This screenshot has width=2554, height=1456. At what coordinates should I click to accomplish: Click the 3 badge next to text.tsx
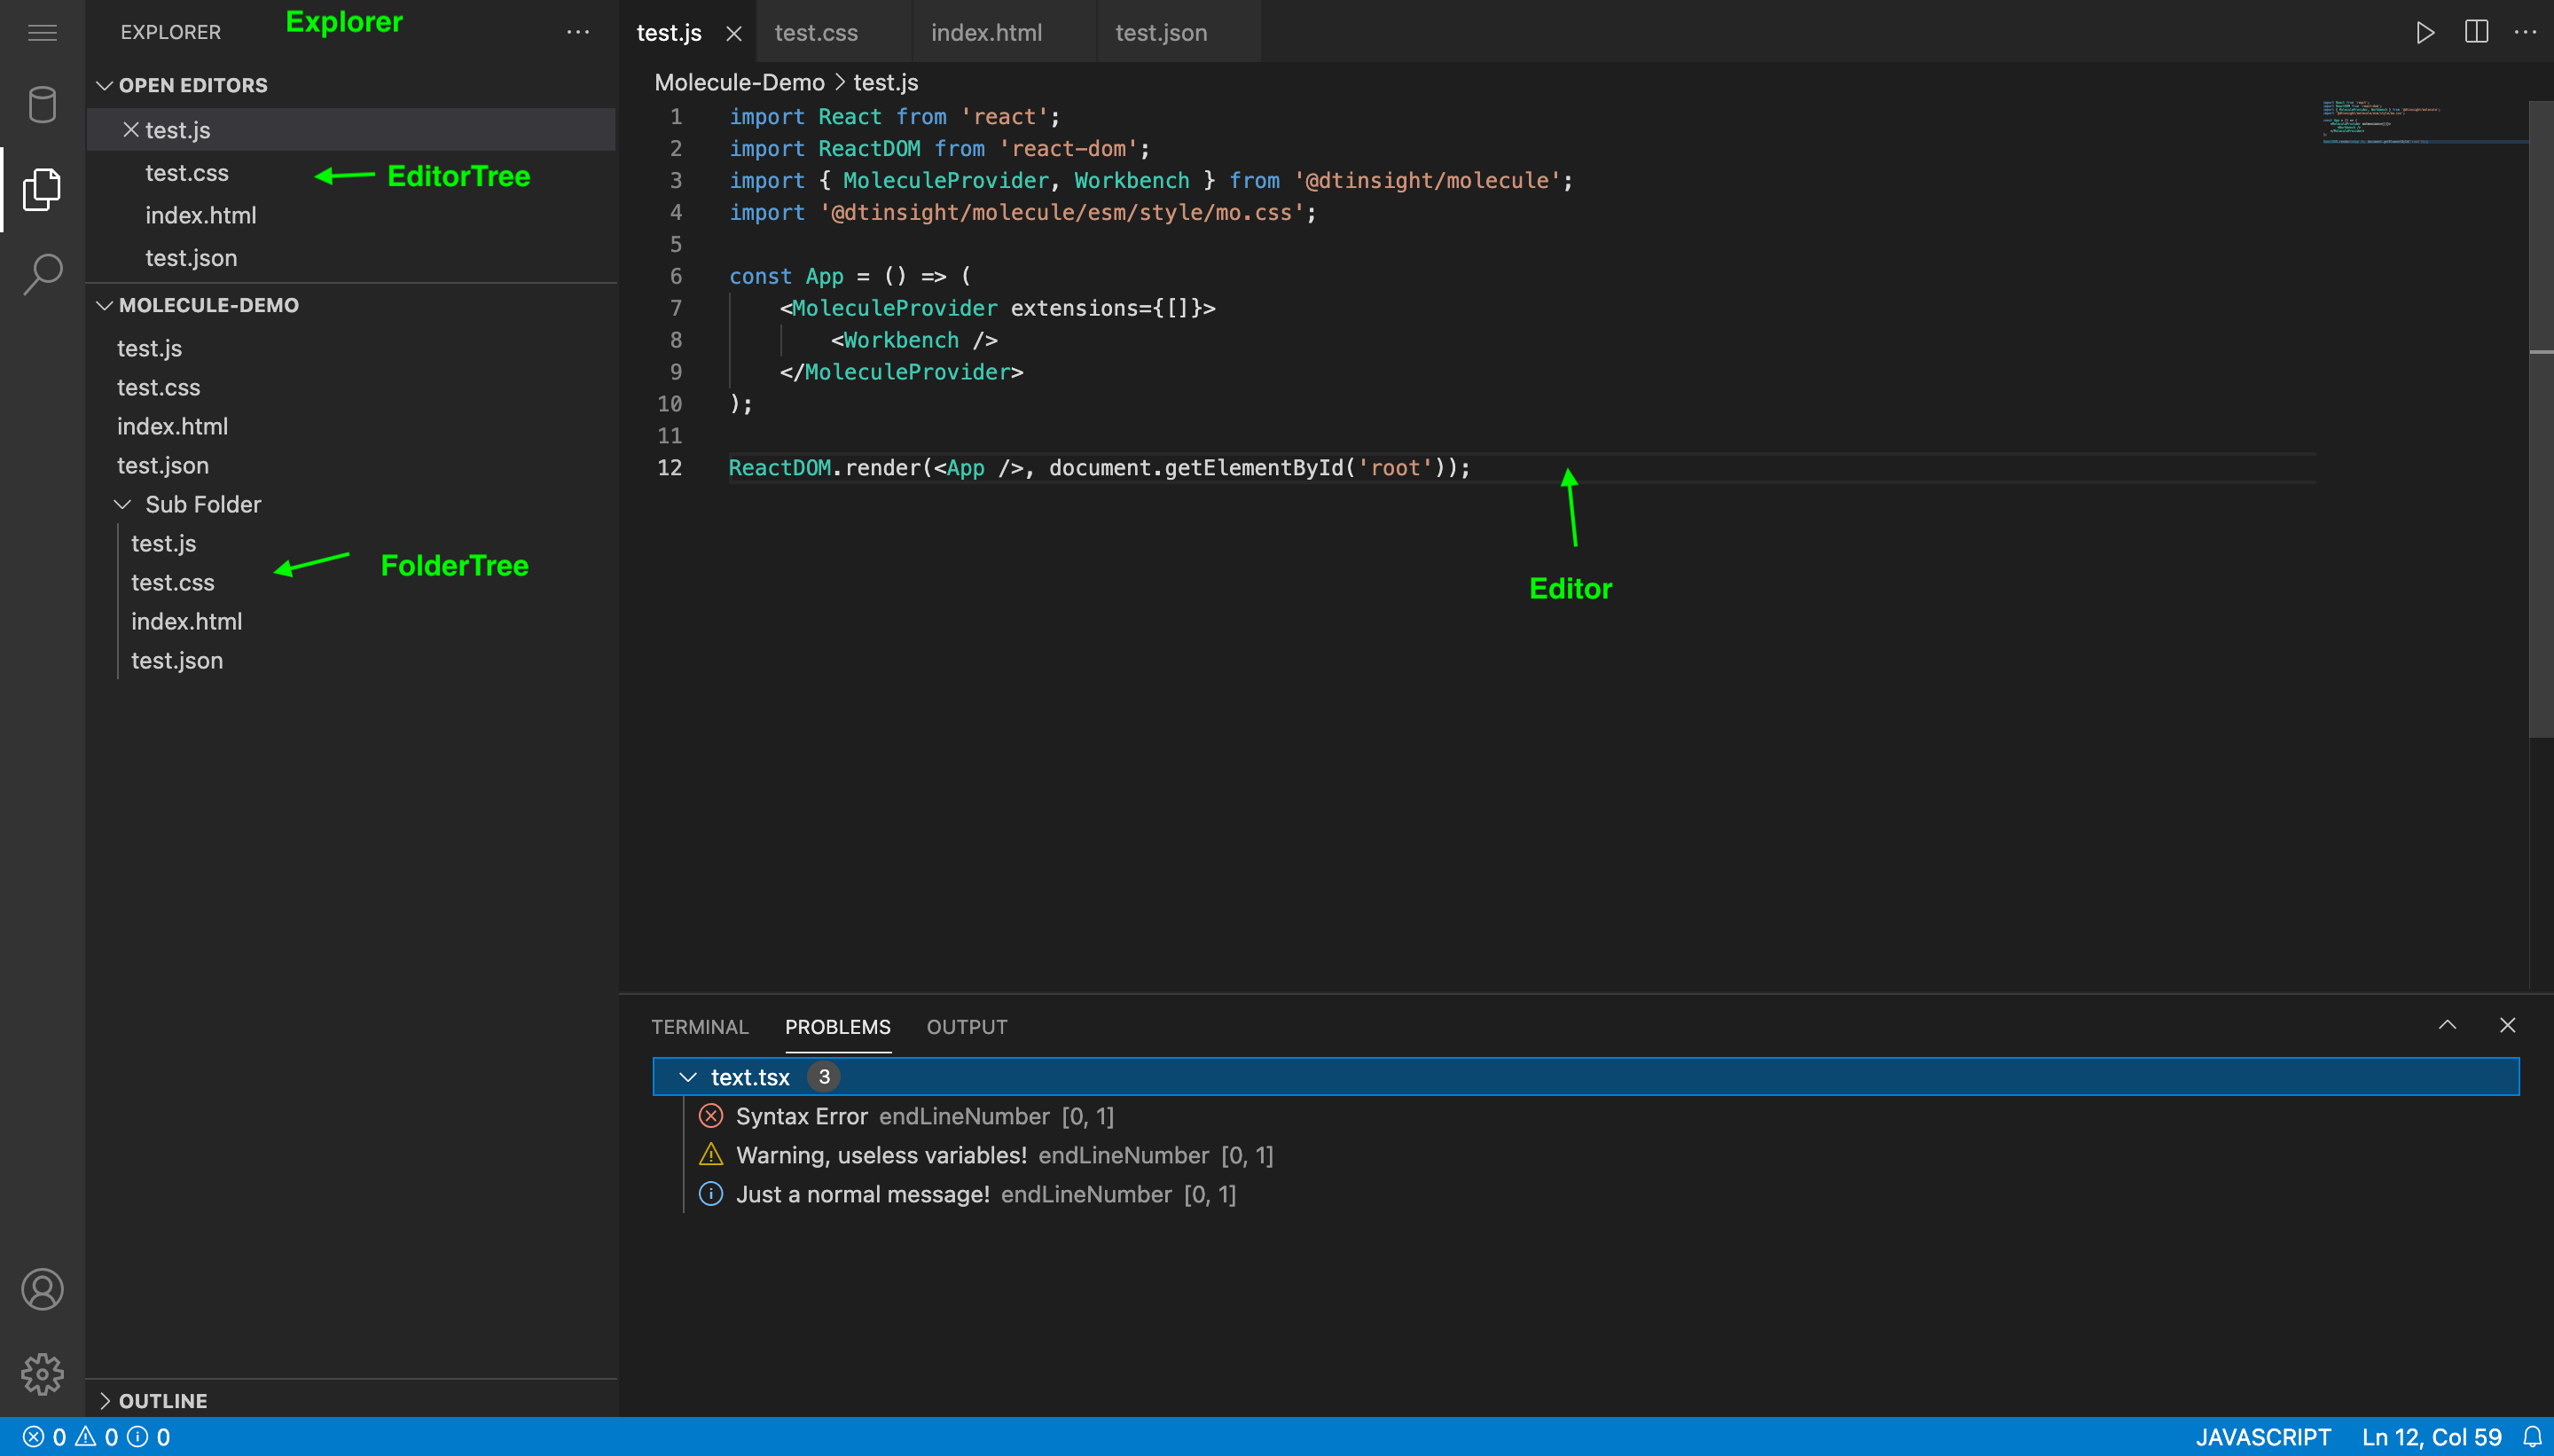824,1077
